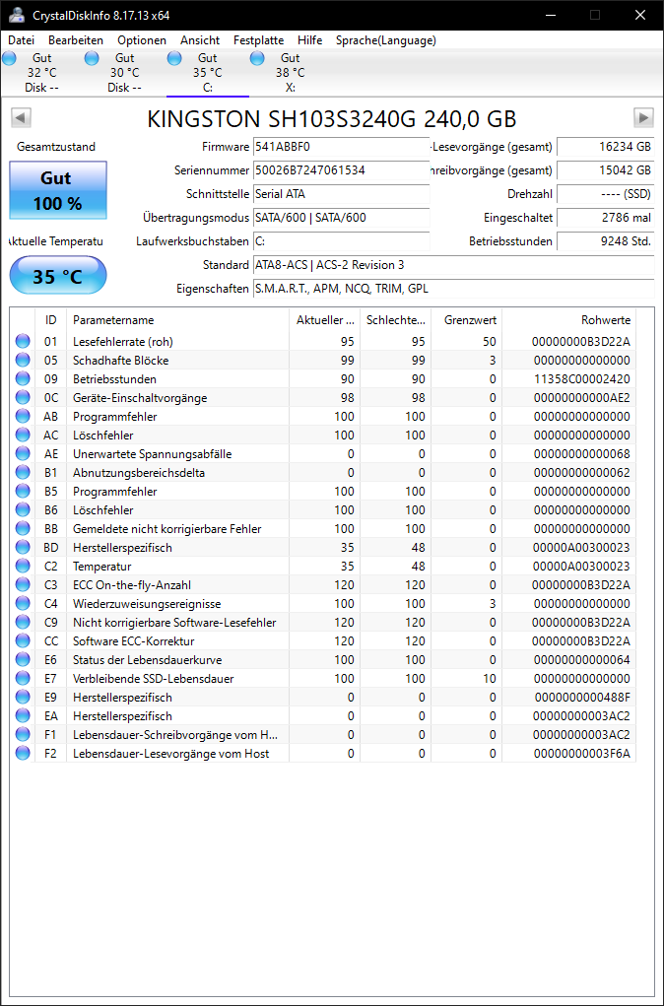
Task: Click the Standard field ATA8-ACS
Action: [x=453, y=265]
